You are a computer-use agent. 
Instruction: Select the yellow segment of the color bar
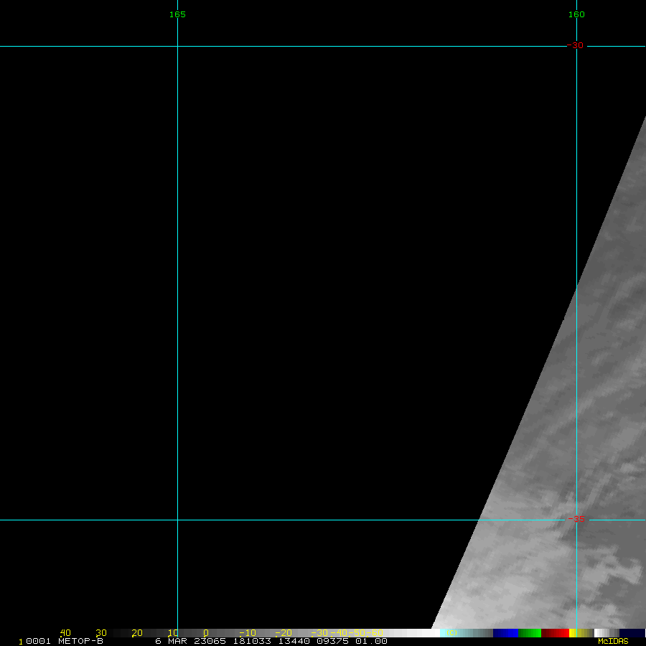pos(579,633)
